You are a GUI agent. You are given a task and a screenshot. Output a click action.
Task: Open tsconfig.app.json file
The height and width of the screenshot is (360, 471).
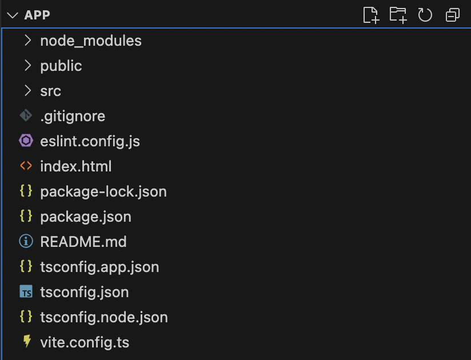pos(99,267)
